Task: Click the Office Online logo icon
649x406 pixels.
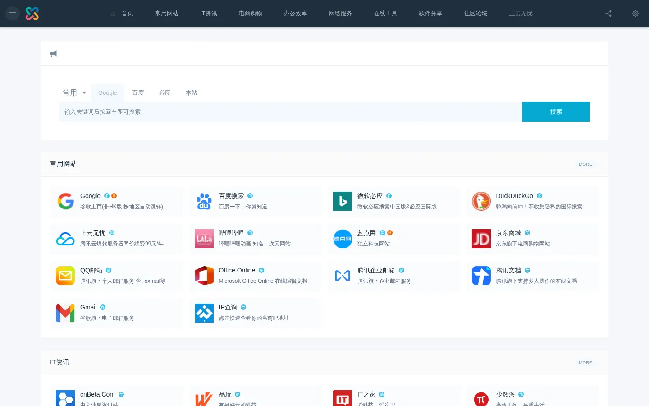Action: 204,276
